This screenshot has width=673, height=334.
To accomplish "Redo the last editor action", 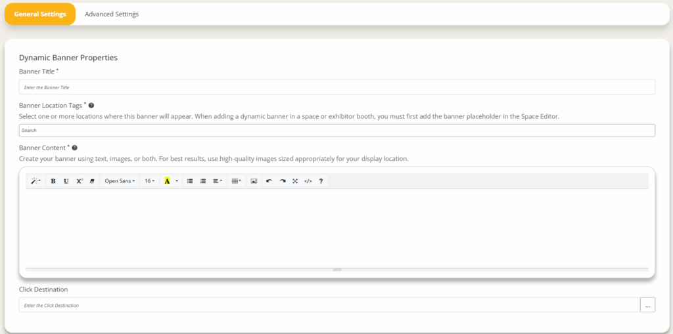I will [282, 181].
